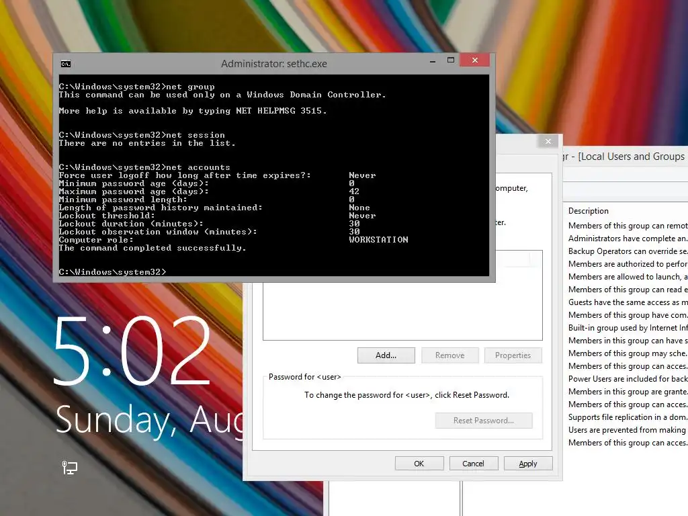Click 'The command completed successfully.' line
Image resolution: width=688 pixels, height=516 pixels.
153,248
